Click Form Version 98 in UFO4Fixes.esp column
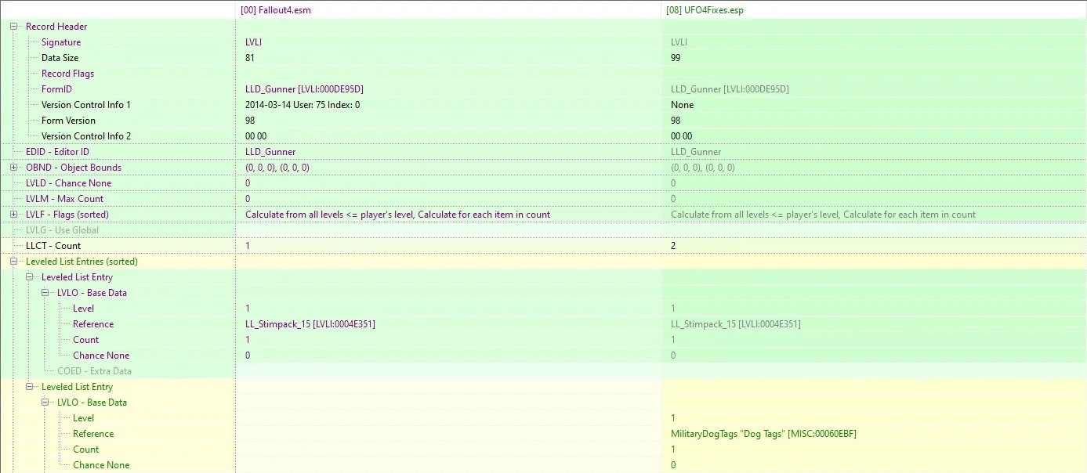The image size is (1087, 473). [676, 121]
